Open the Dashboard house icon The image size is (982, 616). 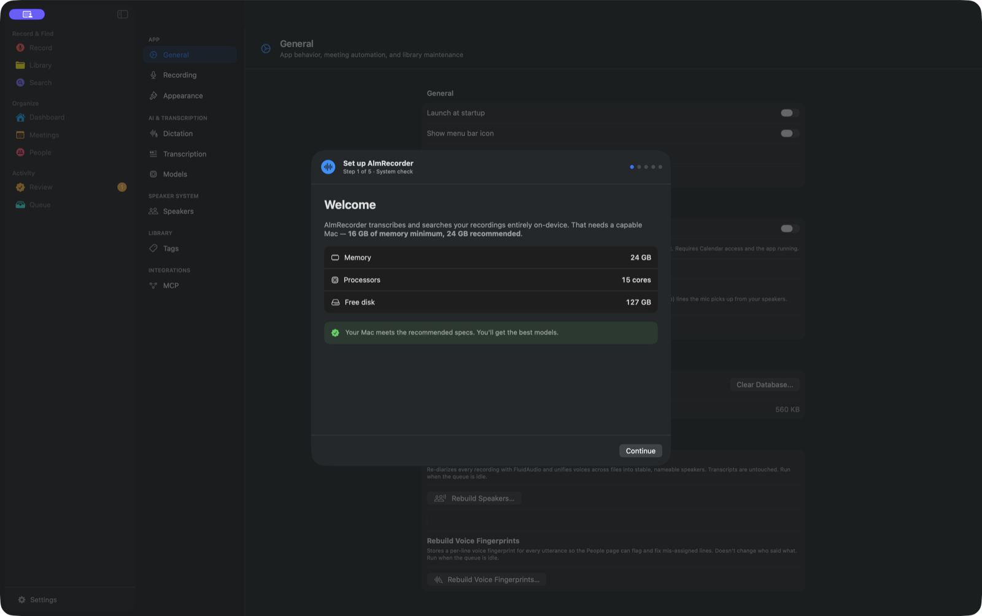pos(20,117)
